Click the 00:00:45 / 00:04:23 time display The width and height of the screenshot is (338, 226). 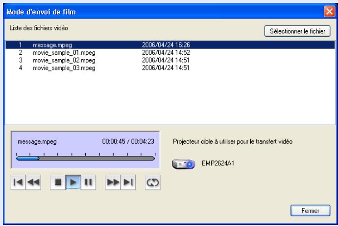pos(128,141)
